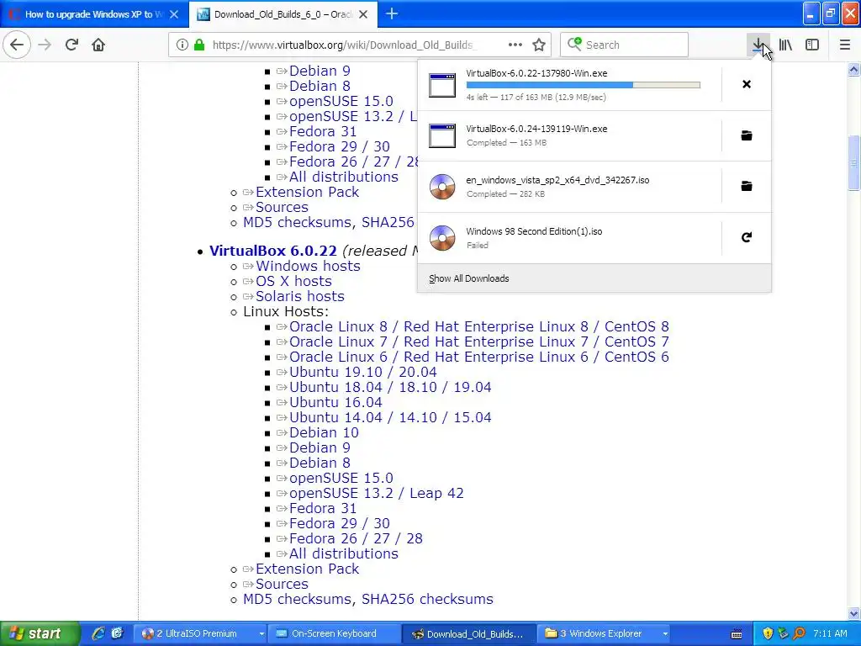Toggle the sidebar view icon
The image size is (861, 646).
click(x=812, y=45)
